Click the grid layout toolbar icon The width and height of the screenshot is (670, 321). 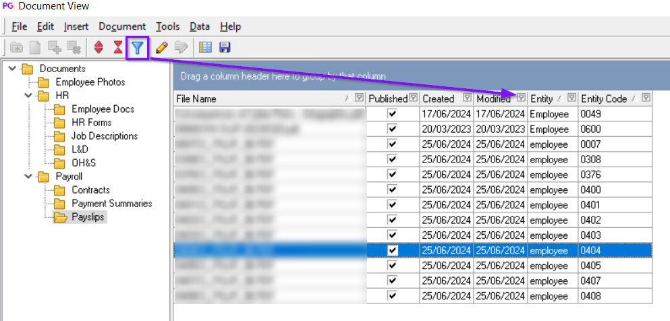205,47
